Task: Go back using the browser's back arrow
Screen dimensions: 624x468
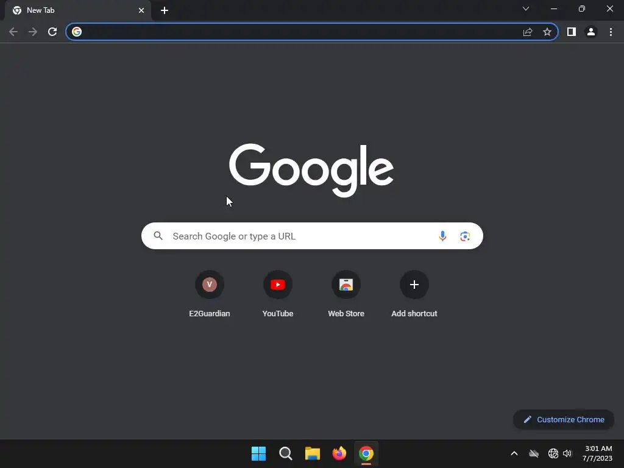Action: (x=13, y=32)
